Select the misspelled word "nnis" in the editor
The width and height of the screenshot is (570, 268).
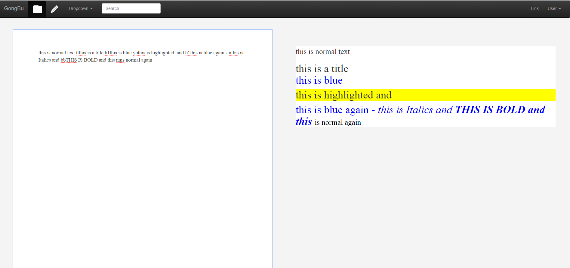coord(120,60)
